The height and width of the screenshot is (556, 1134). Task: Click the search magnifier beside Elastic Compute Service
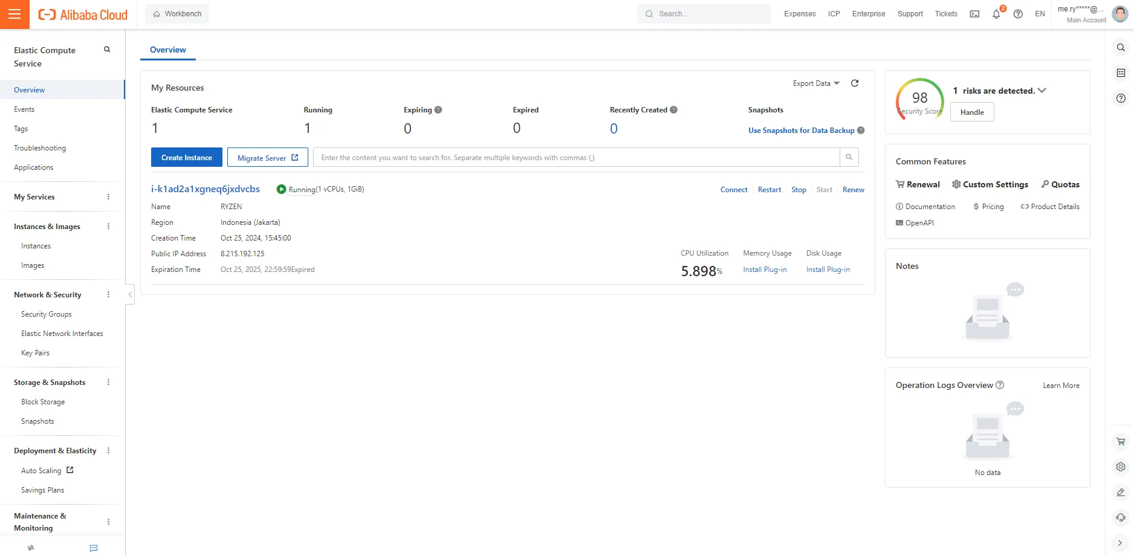[x=107, y=50]
